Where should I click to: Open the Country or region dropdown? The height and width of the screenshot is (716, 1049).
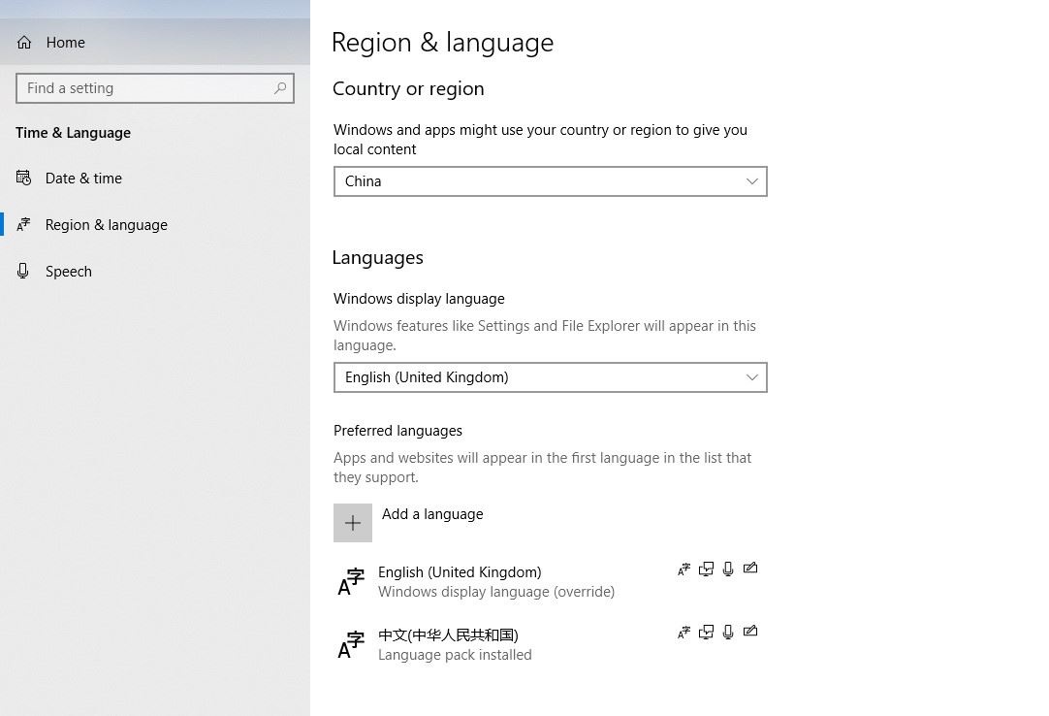coord(550,181)
